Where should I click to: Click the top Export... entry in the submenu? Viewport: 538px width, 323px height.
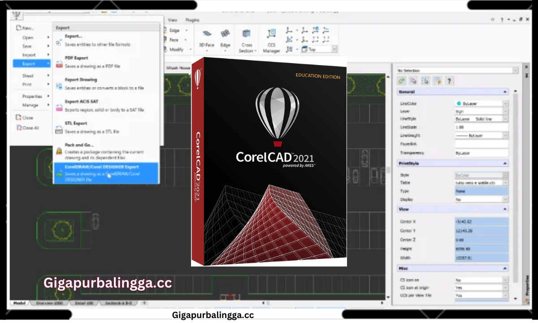pyautogui.click(x=107, y=40)
